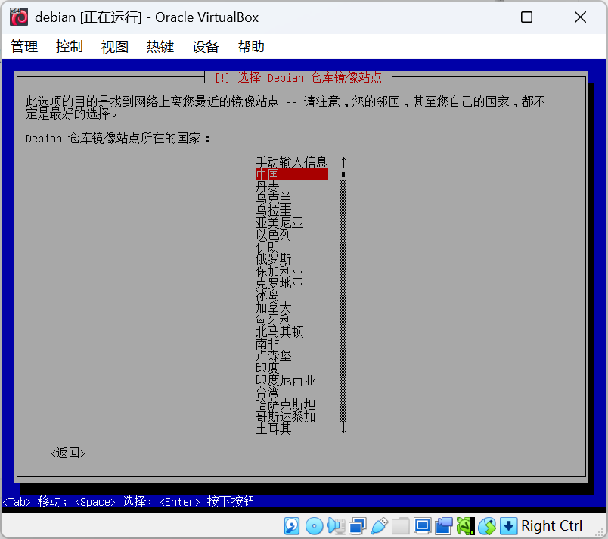Click the recording status icon
This screenshot has height=539, width=608.
click(x=444, y=526)
